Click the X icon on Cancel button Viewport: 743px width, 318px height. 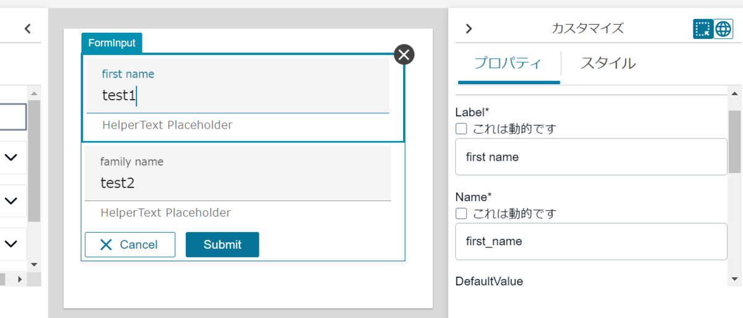[106, 244]
